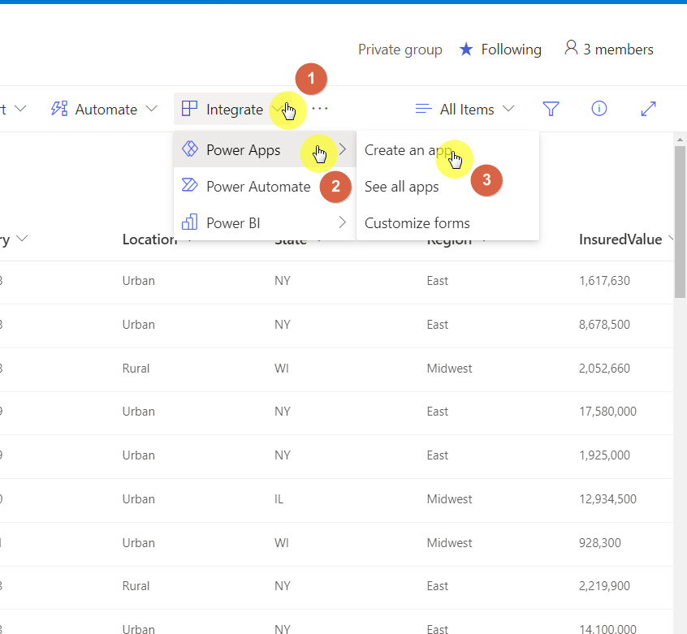Click Midwest in the 928,300 row
The height and width of the screenshot is (634, 687).
point(449,542)
